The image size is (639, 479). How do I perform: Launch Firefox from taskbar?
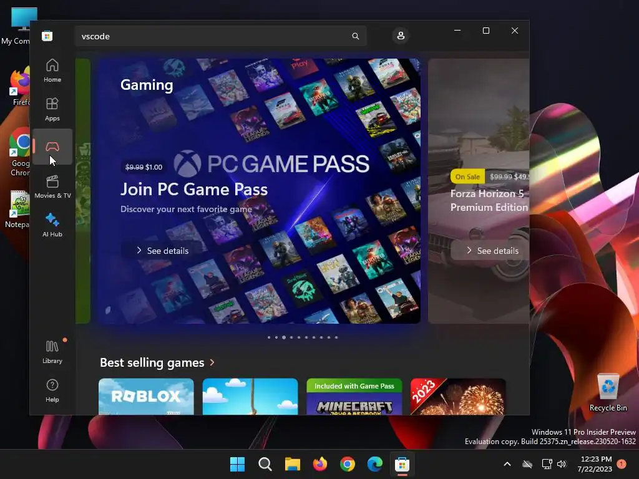(x=320, y=464)
